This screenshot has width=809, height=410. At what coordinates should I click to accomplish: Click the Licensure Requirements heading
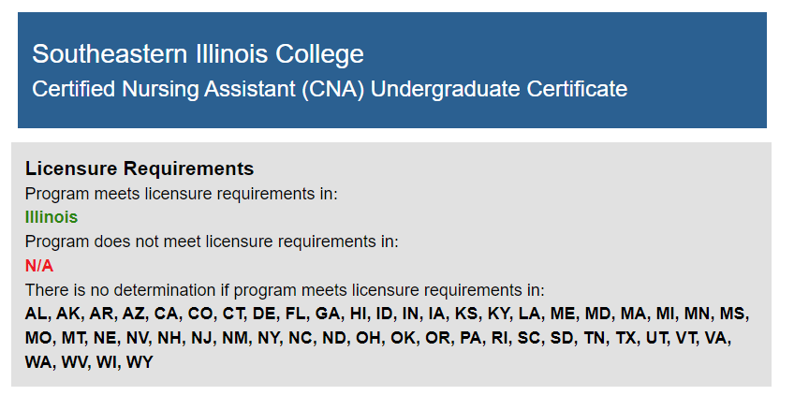pyautogui.click(x=140, y=168)
